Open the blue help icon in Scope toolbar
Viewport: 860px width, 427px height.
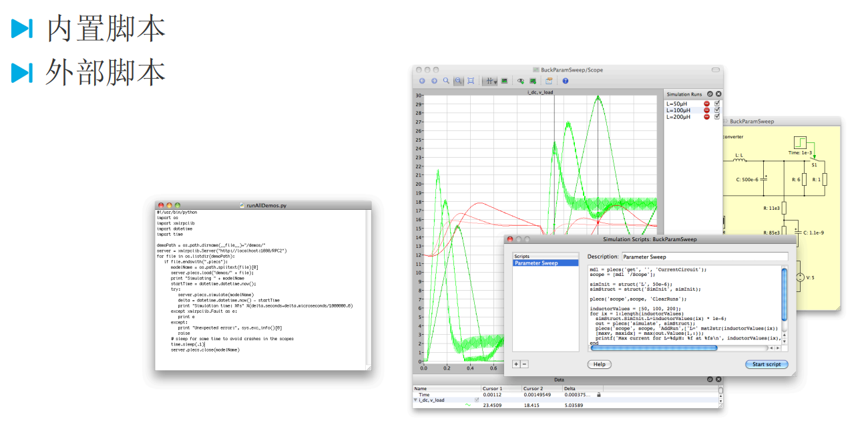[566, 81]
